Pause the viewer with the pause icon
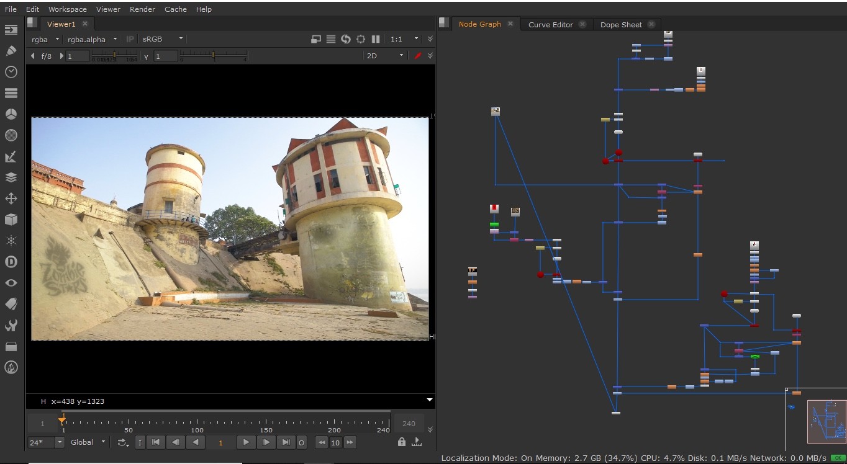 376,38
